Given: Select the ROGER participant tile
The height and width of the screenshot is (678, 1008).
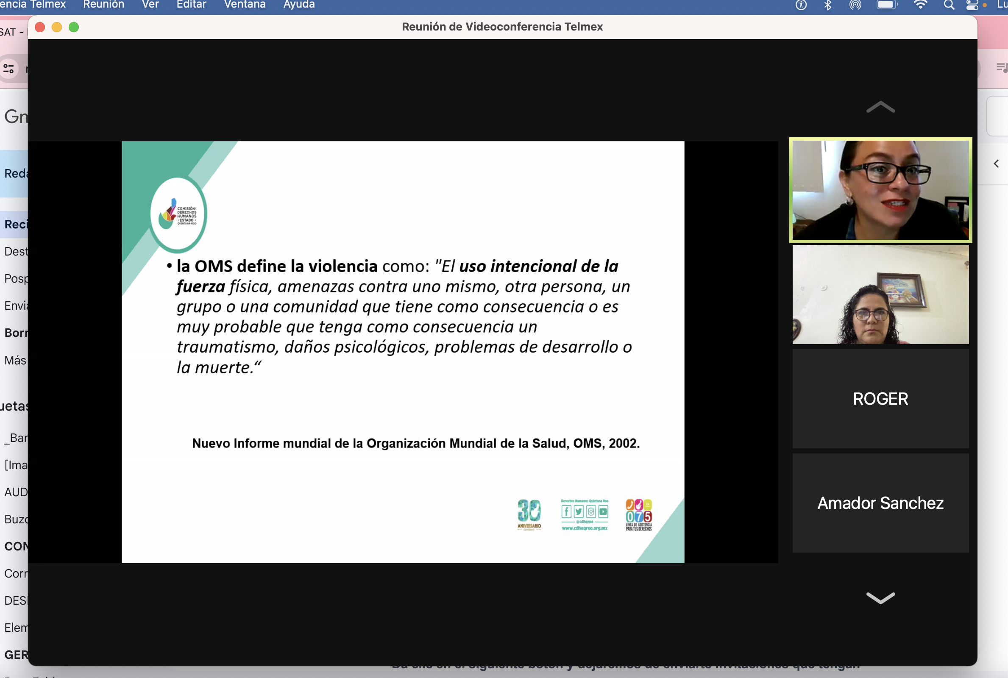Looking at the screenshot, I should click(x=880, y=399).
